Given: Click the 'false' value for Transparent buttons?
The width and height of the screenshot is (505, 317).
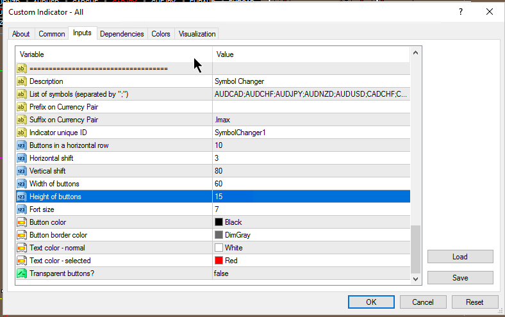Looking at the screenshot, I should tap(221, 273).
